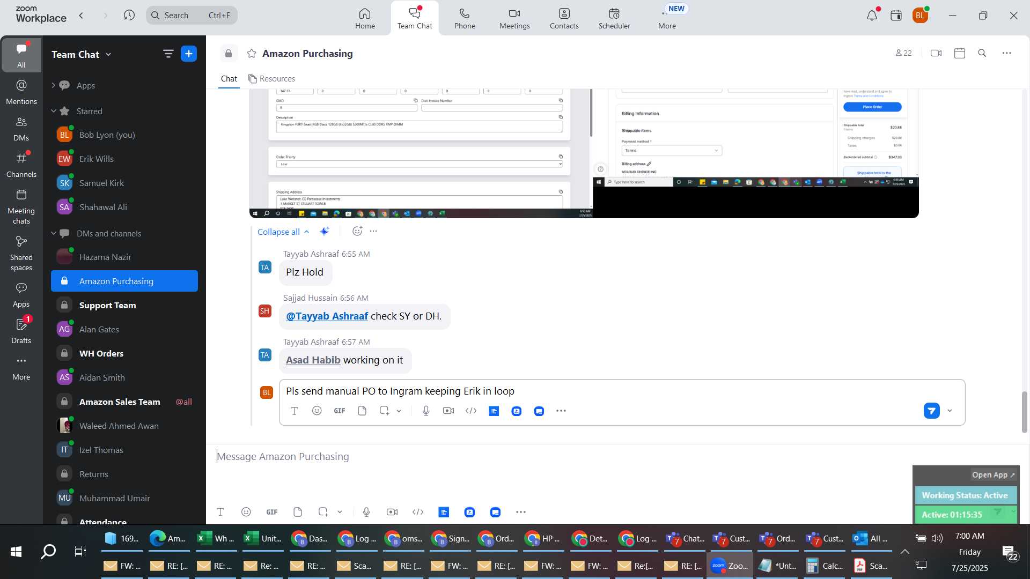Open more options in main composer toolbar
The width and height of the screenshot is (1030, 579).
521,512
